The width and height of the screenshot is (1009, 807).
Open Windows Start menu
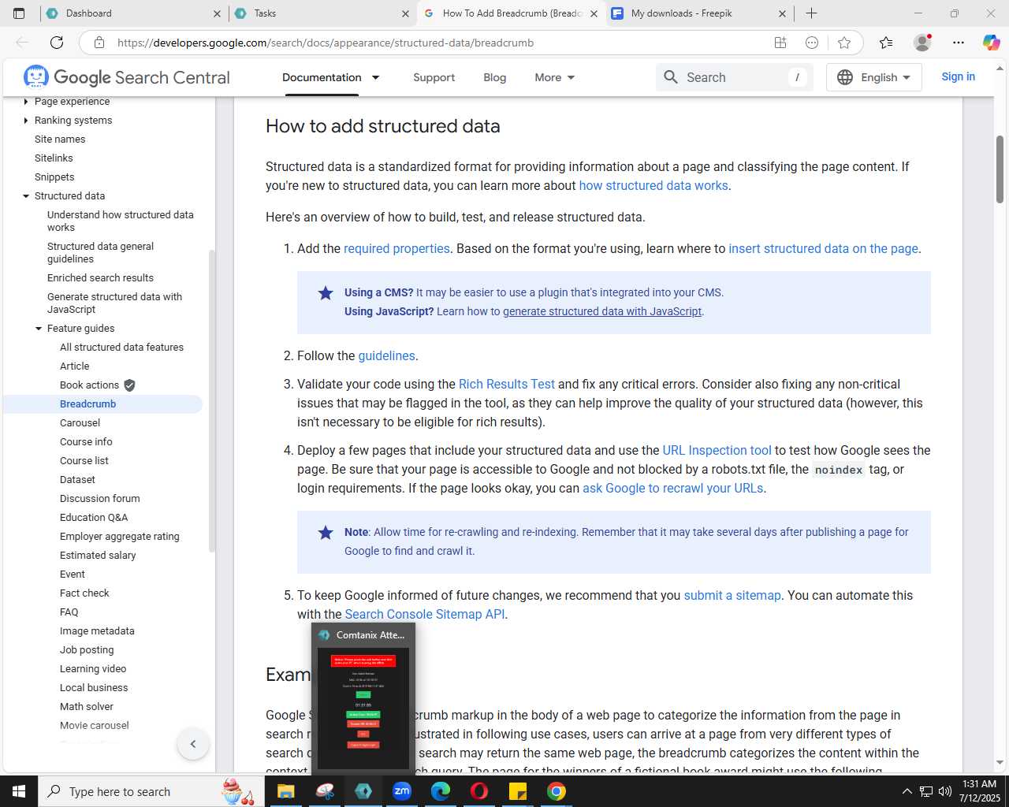point(19,791)
